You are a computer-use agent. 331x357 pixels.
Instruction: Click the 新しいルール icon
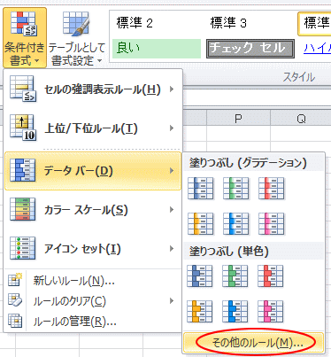(x=15, y=280)
